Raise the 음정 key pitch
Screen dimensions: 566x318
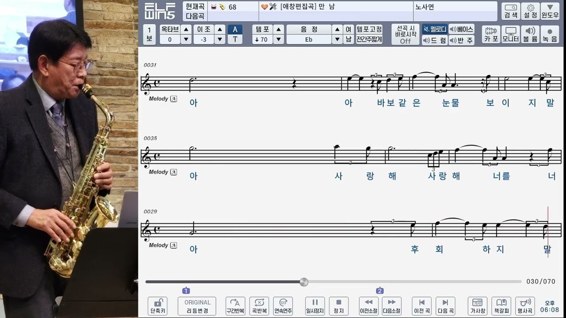[x=337, y=29]
